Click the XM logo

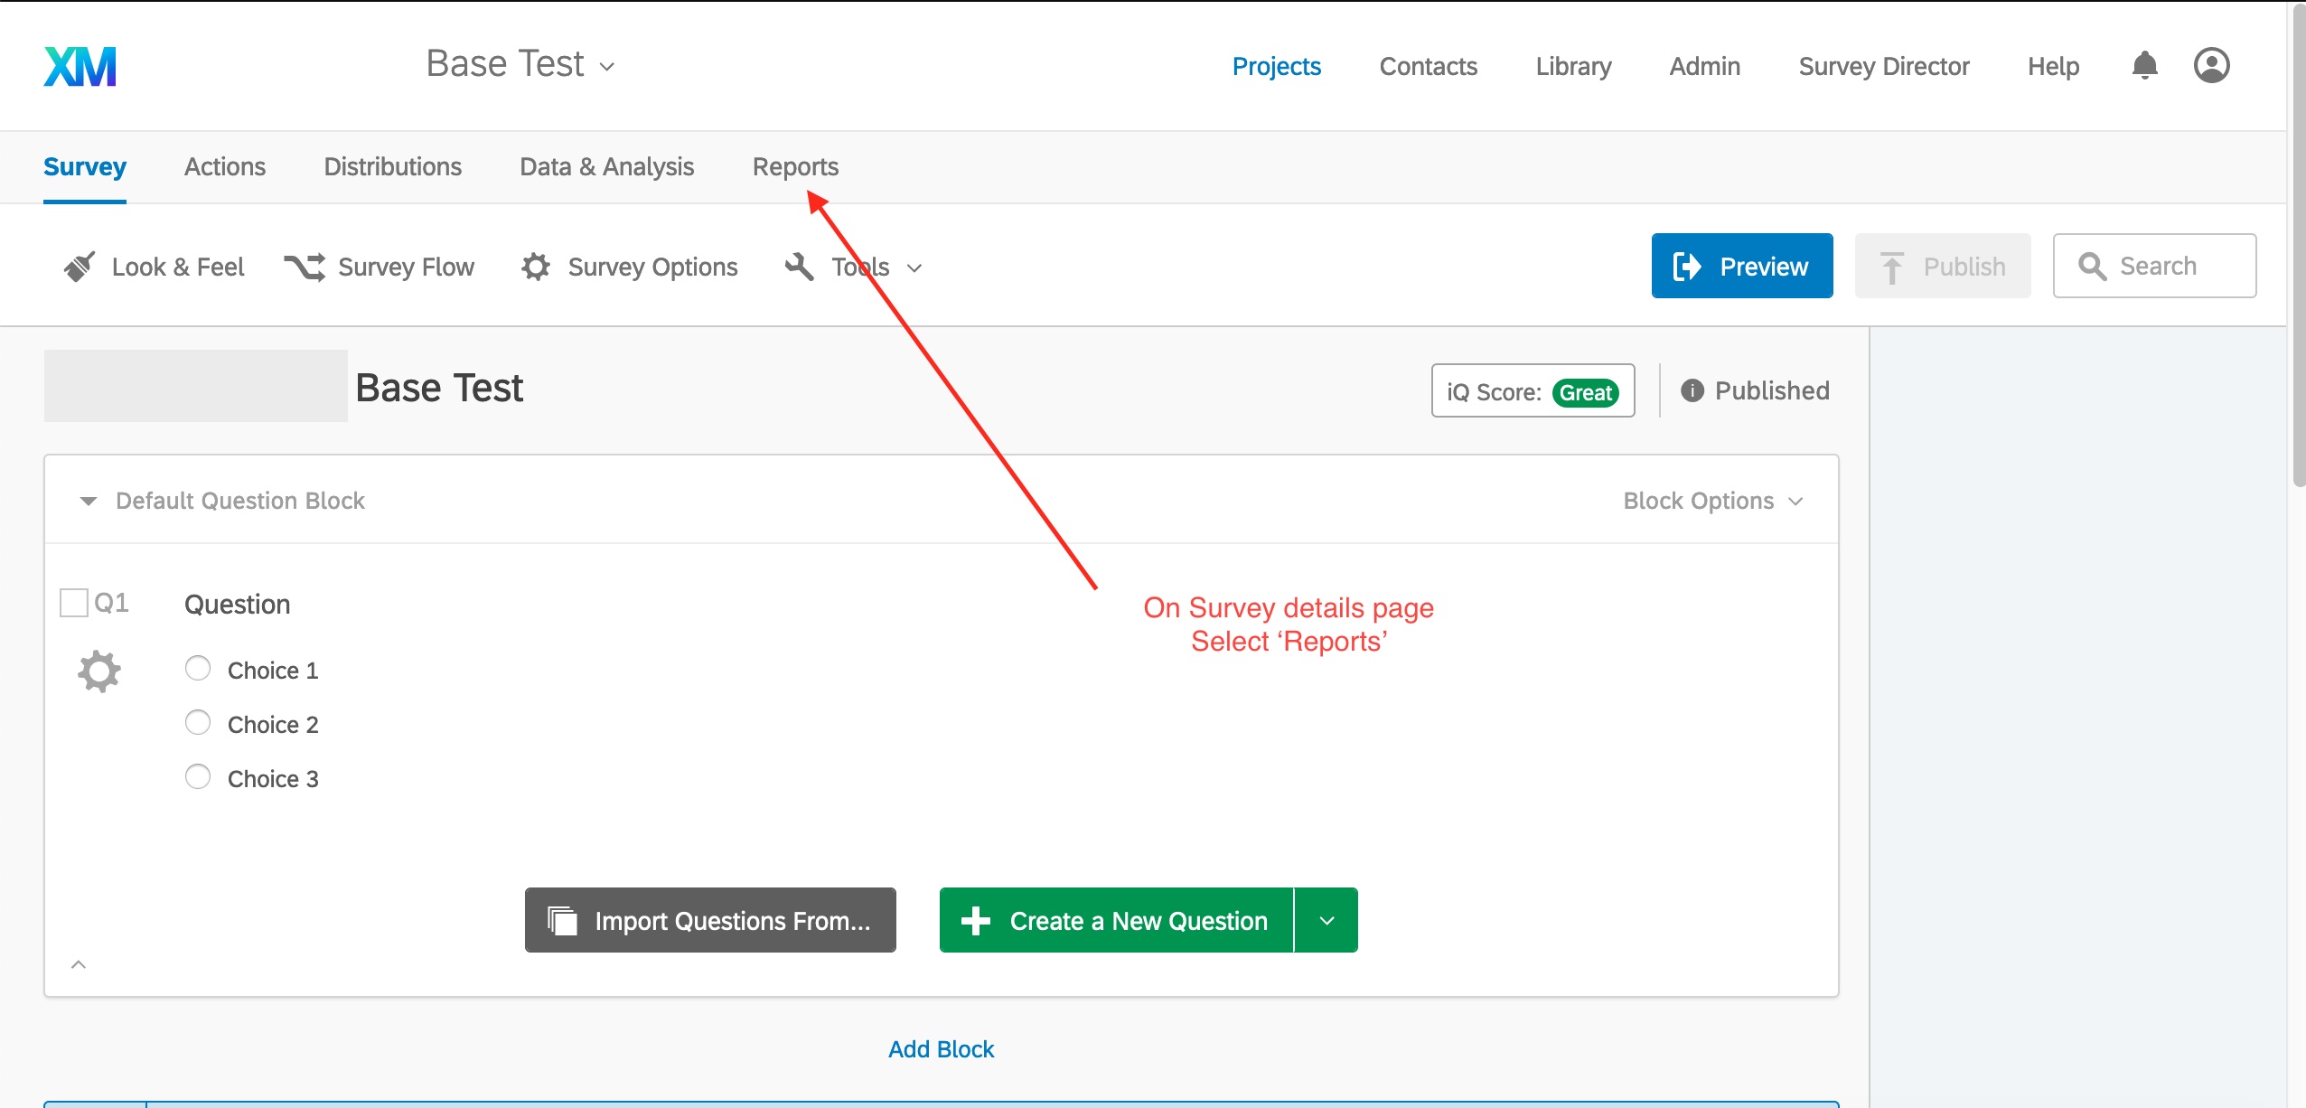point(80,66)
